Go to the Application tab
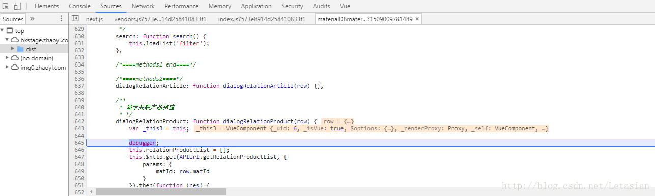 pyautogui.click(x=256, y=6)
